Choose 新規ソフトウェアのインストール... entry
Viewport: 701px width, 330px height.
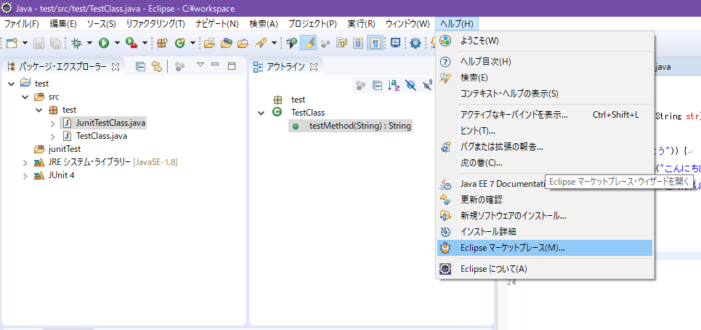(x=545, y=216)
